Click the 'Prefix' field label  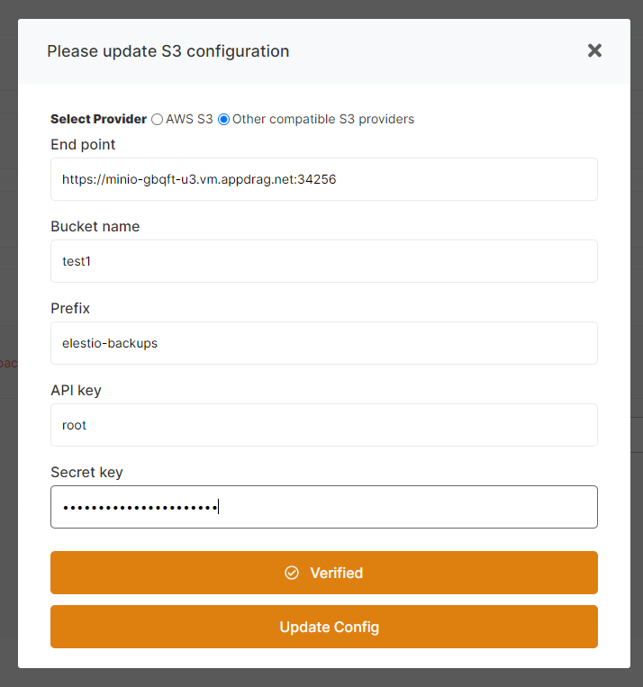point(70,308)
